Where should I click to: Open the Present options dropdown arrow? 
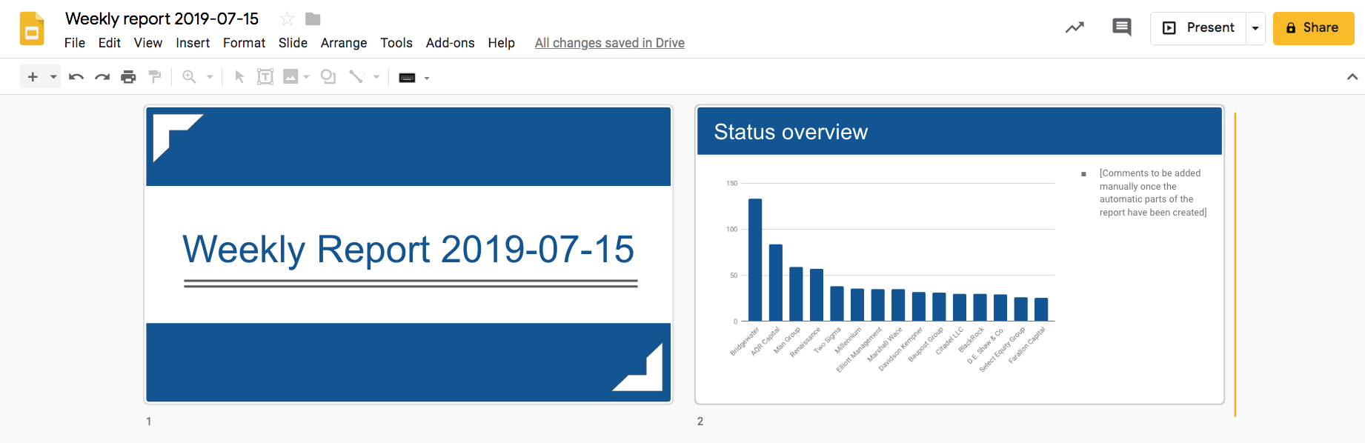point(1255,28)
